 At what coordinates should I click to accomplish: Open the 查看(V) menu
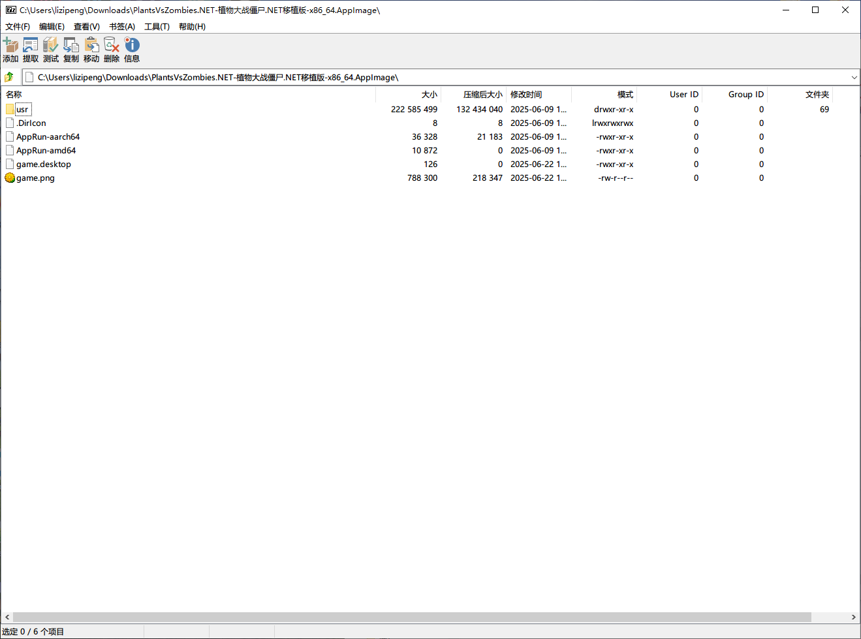coord(87,27)
